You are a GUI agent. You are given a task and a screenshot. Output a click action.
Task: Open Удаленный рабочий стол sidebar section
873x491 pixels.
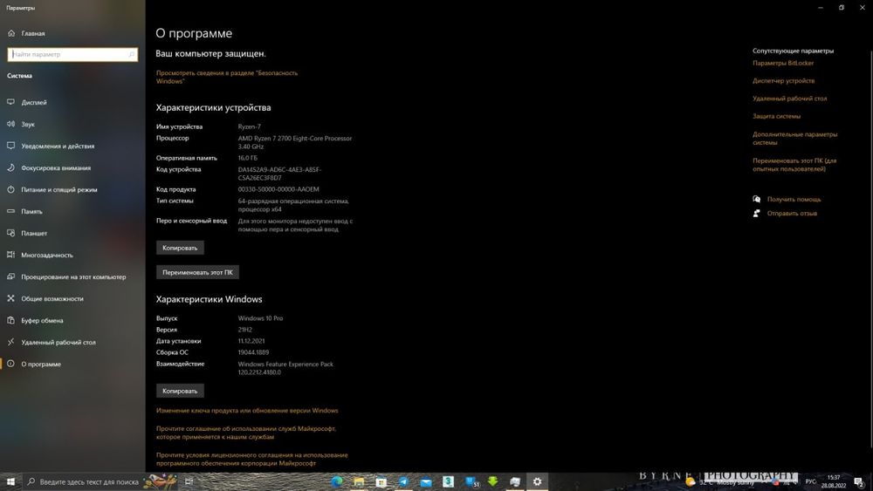72,342
